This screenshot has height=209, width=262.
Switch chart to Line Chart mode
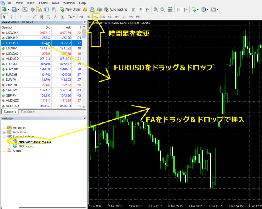[148, 10]
